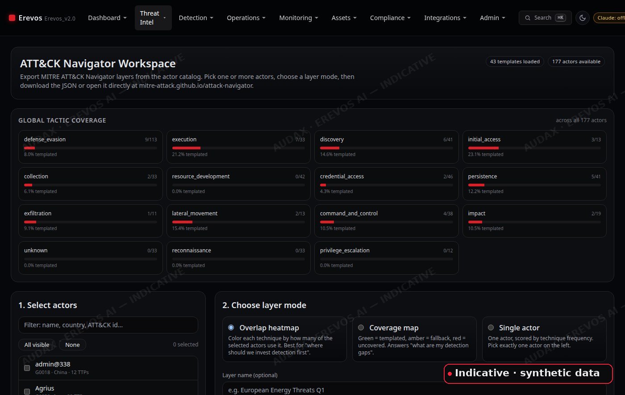The image size is (625, 395).
Task: Toggle dark mode moon icon
Action: click(x=583, y=18)
